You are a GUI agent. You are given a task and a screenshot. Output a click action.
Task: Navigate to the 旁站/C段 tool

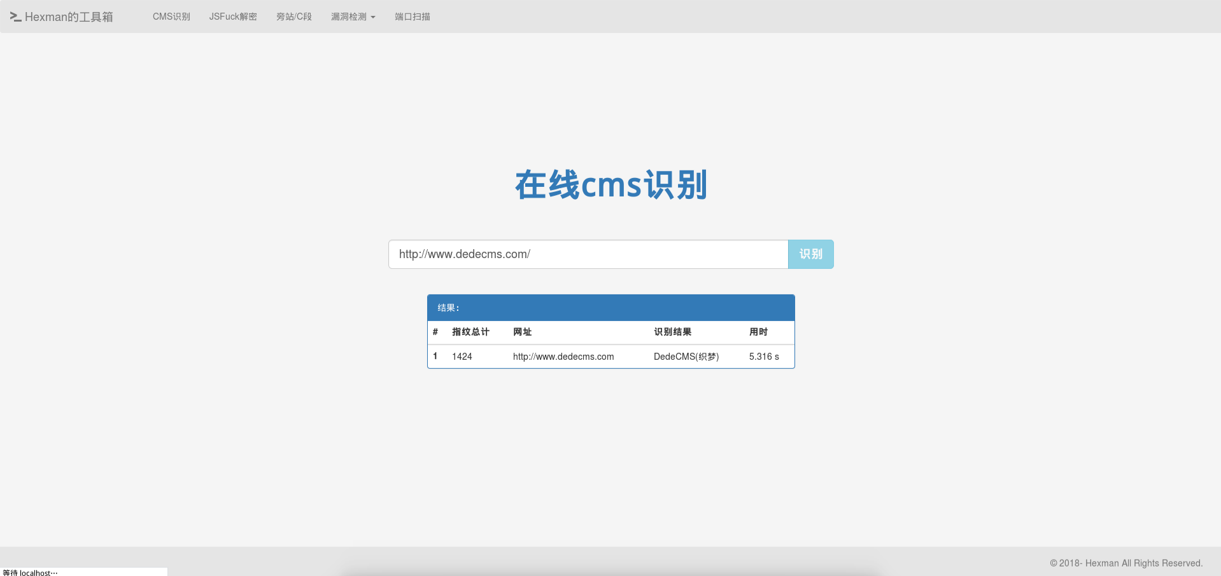point(293,17)
